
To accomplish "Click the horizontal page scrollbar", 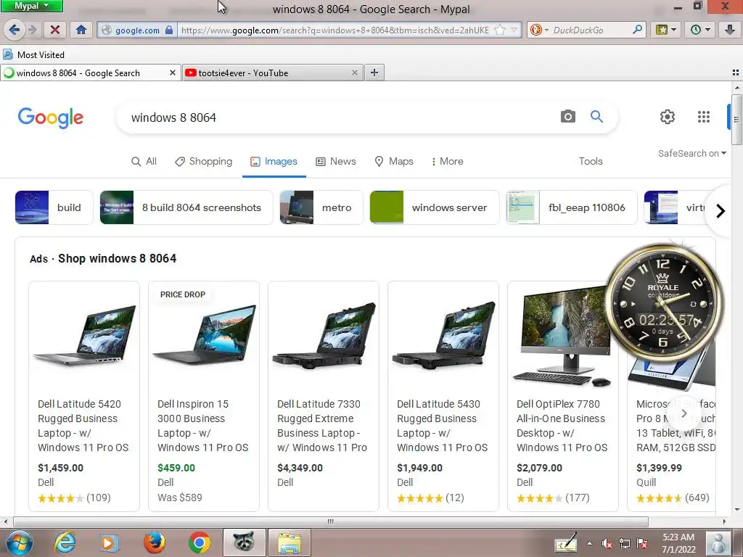I will coord(331,521).
